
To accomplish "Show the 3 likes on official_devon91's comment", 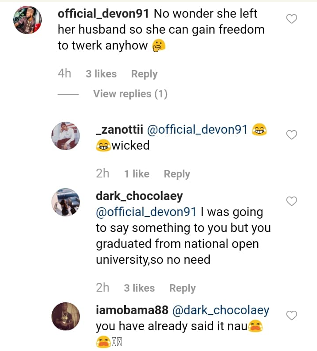I will (101, 74).
